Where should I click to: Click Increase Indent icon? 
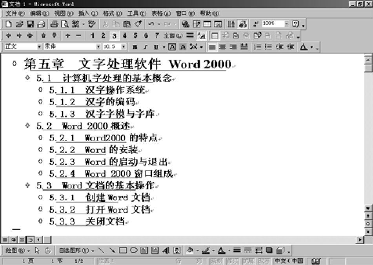[x=291, y=47]
